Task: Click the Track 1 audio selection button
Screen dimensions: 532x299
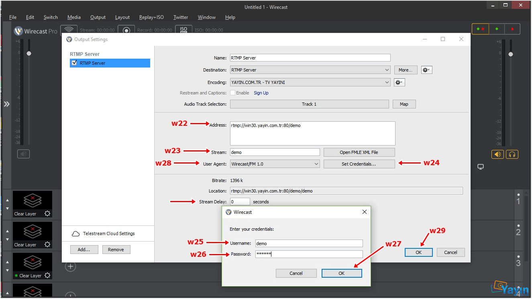Action: tap(309, 104)
